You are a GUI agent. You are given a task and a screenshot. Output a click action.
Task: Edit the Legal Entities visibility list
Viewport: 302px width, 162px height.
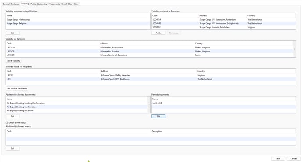[x=13, y=33]
